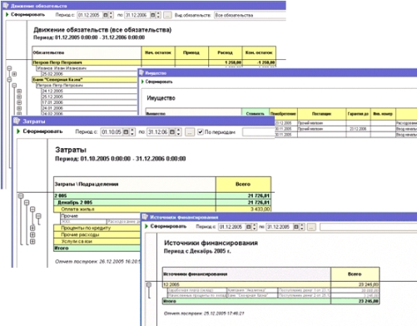Viewport: 417px width, 326px height.
Task: Expand the Прочие расходы group
Action: 32,235
